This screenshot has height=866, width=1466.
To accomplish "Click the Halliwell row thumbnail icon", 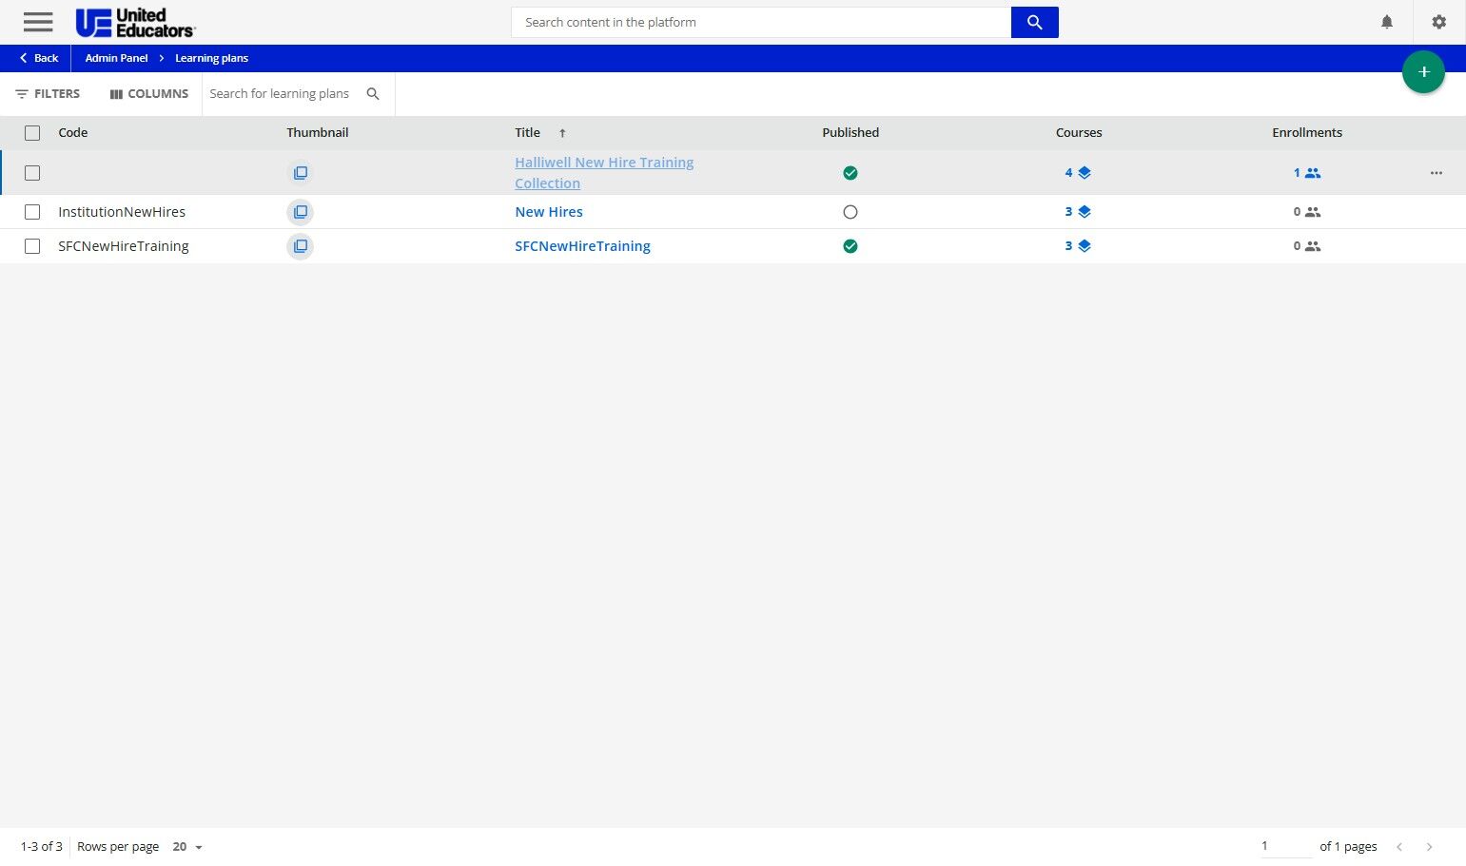I will point(300,173).
